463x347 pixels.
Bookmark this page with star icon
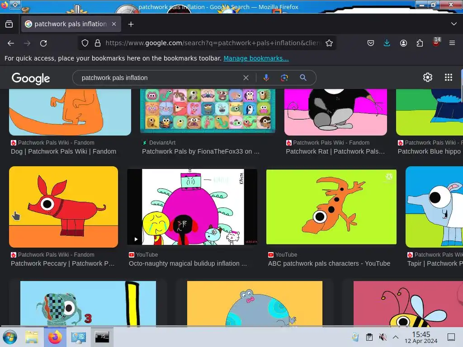tap(329, 43)
